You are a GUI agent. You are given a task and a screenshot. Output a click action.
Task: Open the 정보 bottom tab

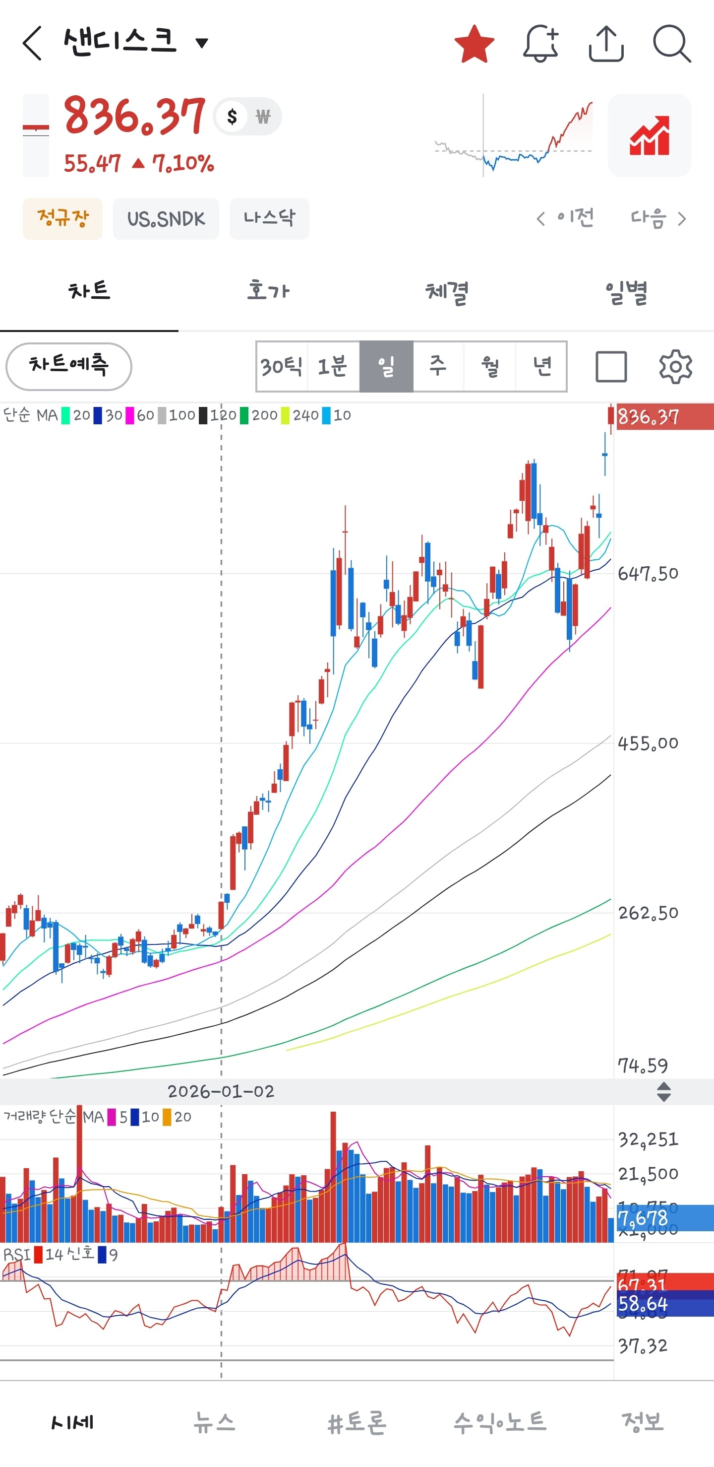pyautogui.click(x=643, y=1422)
